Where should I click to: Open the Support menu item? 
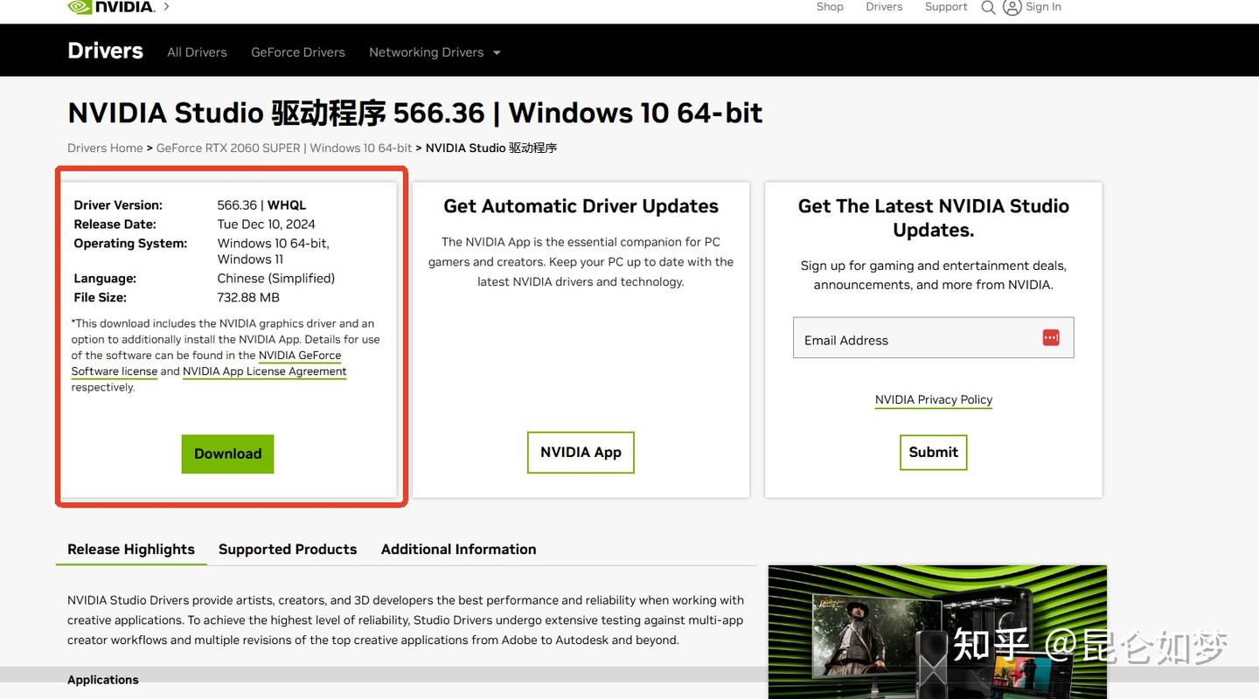[x=945, y=6]
